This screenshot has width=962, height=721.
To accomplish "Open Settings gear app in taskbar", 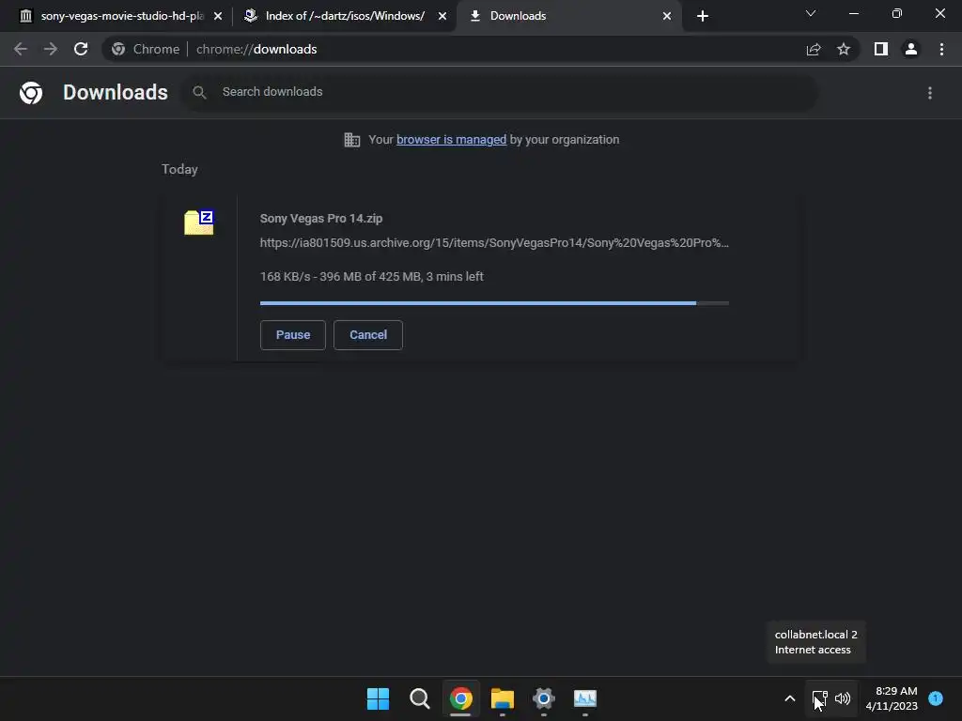I will [x=544, y=698].
